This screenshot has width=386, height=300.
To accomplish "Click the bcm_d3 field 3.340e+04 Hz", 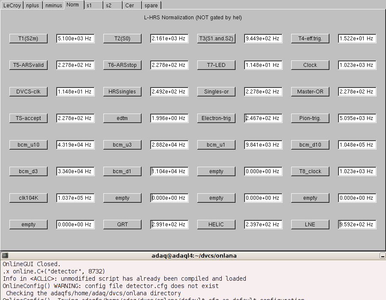I will (x=75, y=171).
